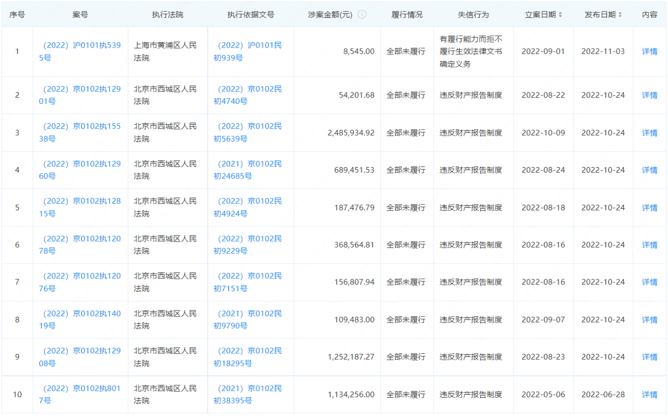Viewport: 668px width, 416px height.
Task: Click 详情 for row 9
Action: coord(650,357)
